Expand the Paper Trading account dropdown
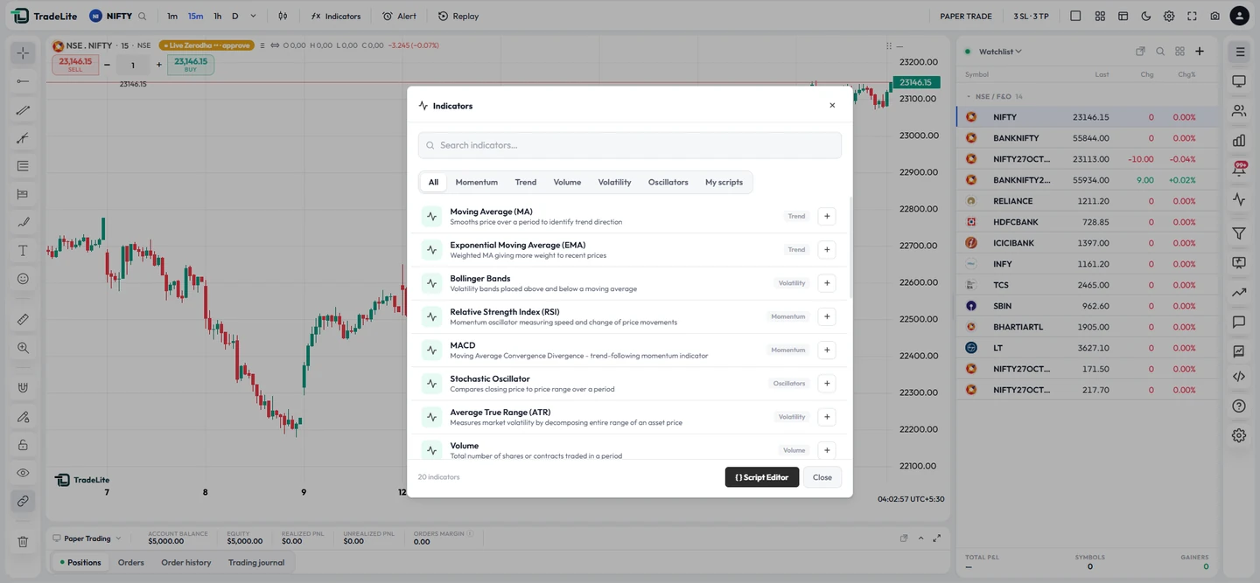The height and width of the screenshot is (583, 1260). tap(87, 538)
